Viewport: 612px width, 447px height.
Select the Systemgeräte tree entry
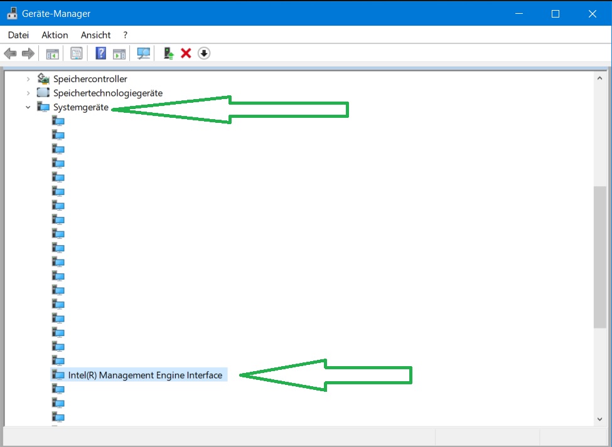(81, 107)
